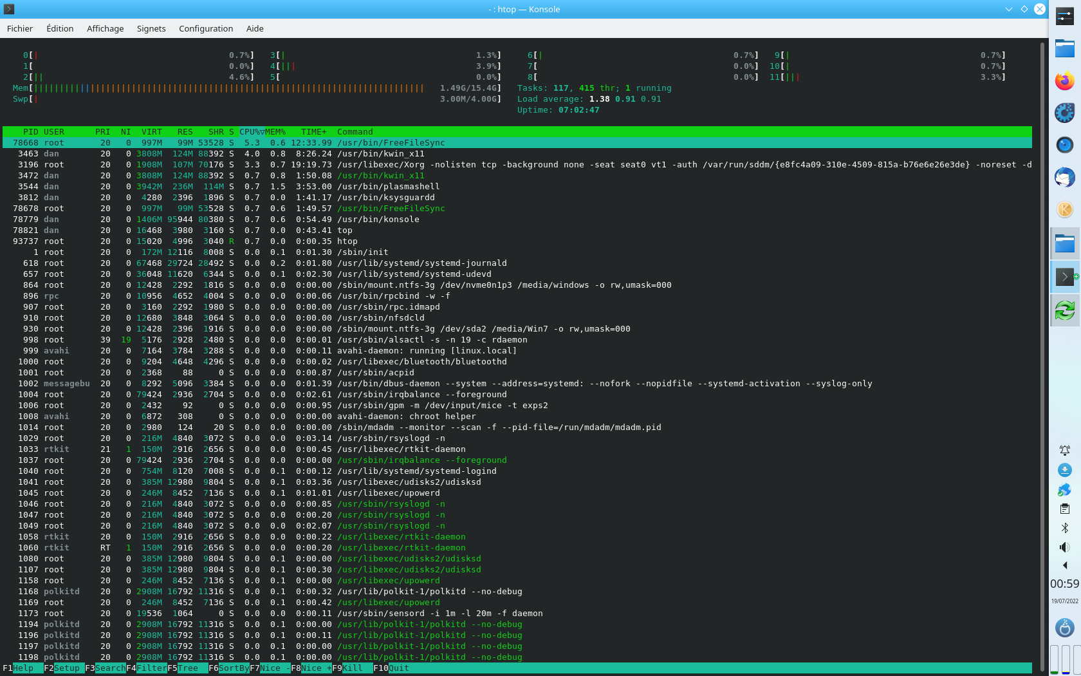Sort htop by the CPU% column header
This screenshot has height=676, width=1081.
(x=251, y=132)
